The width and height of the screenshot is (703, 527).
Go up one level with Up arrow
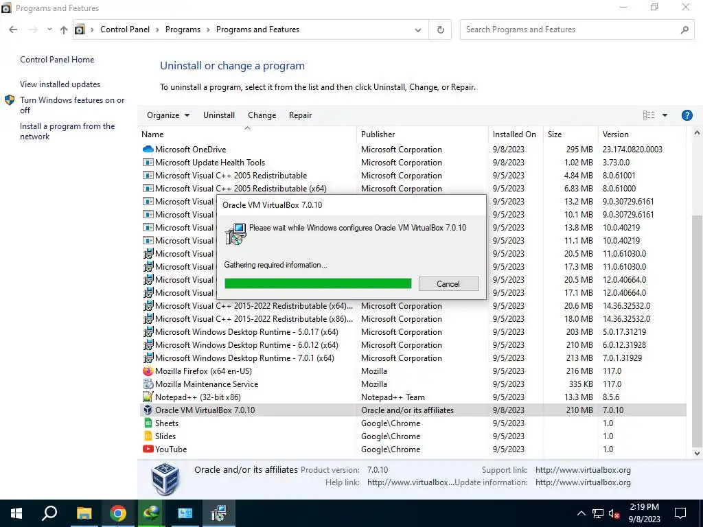pos(64,30)
